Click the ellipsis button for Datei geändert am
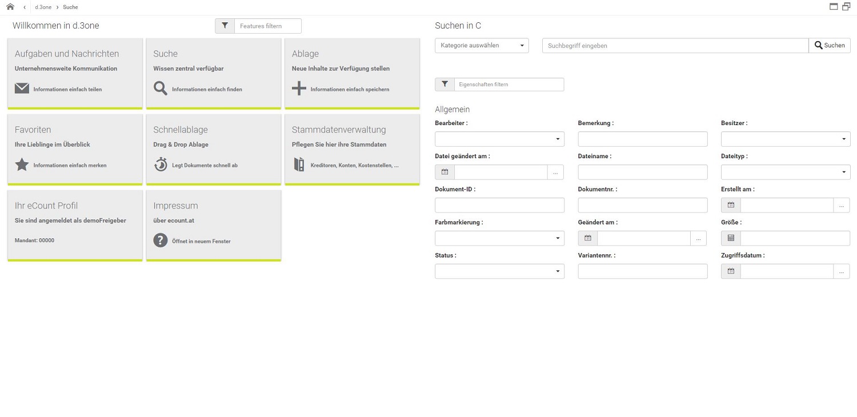 555,172
